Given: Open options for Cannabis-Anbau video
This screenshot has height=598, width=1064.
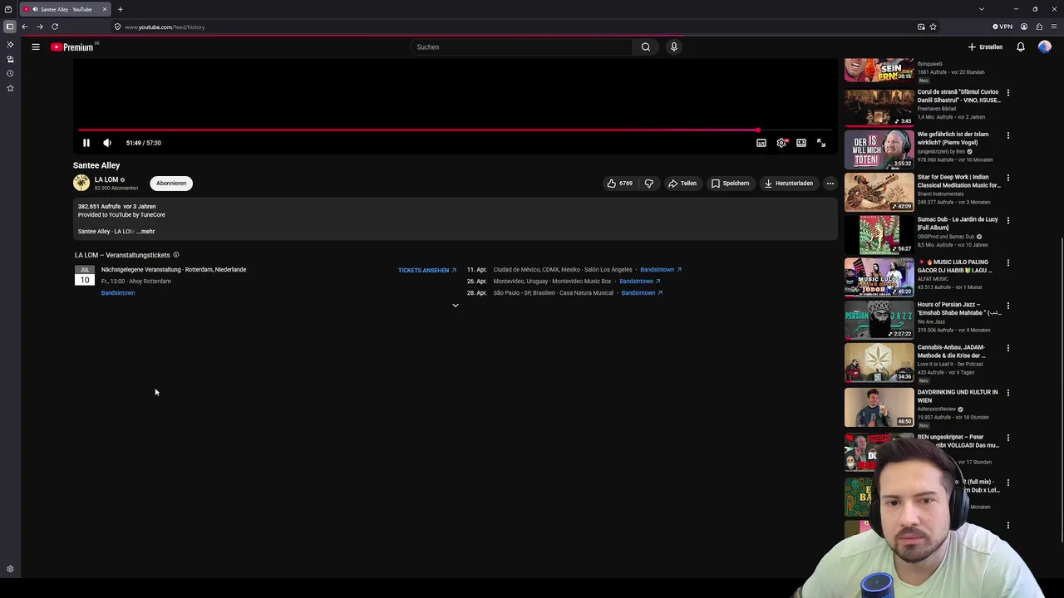Looking at the screenshot, I should (x=1008, y=348).
